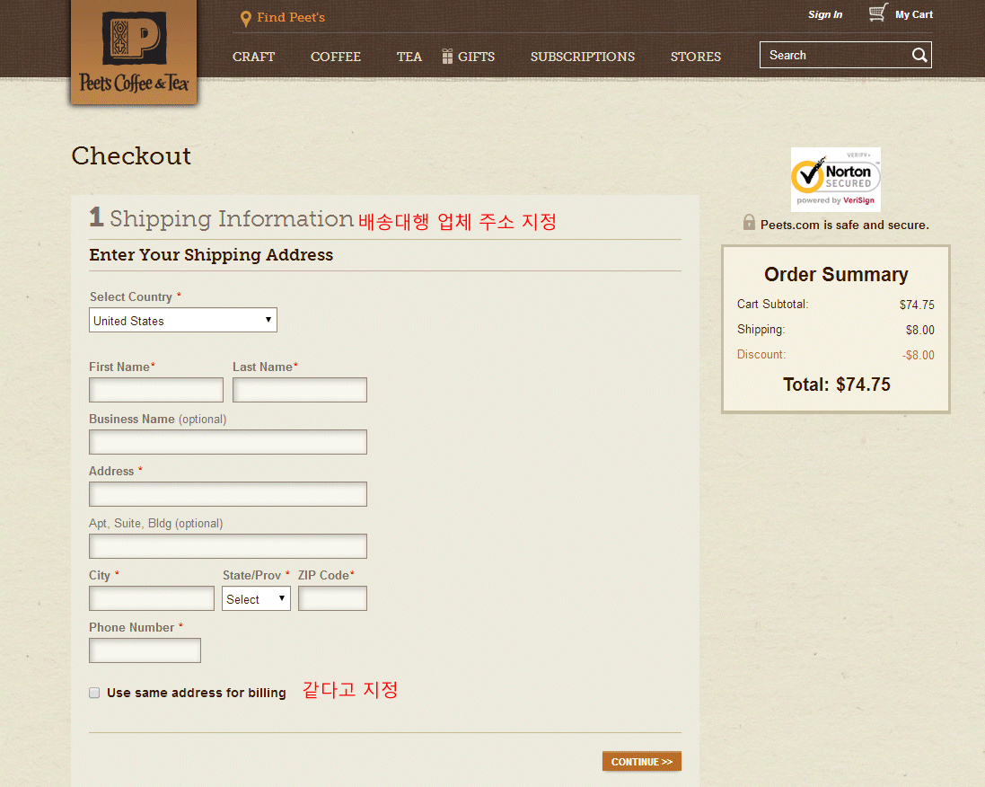Click into the First Name field

(x=156, y=390)
